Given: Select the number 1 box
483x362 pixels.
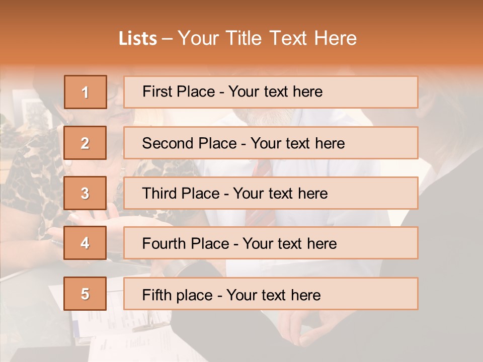Looking at the screenshot, I should tap(86, 92).
